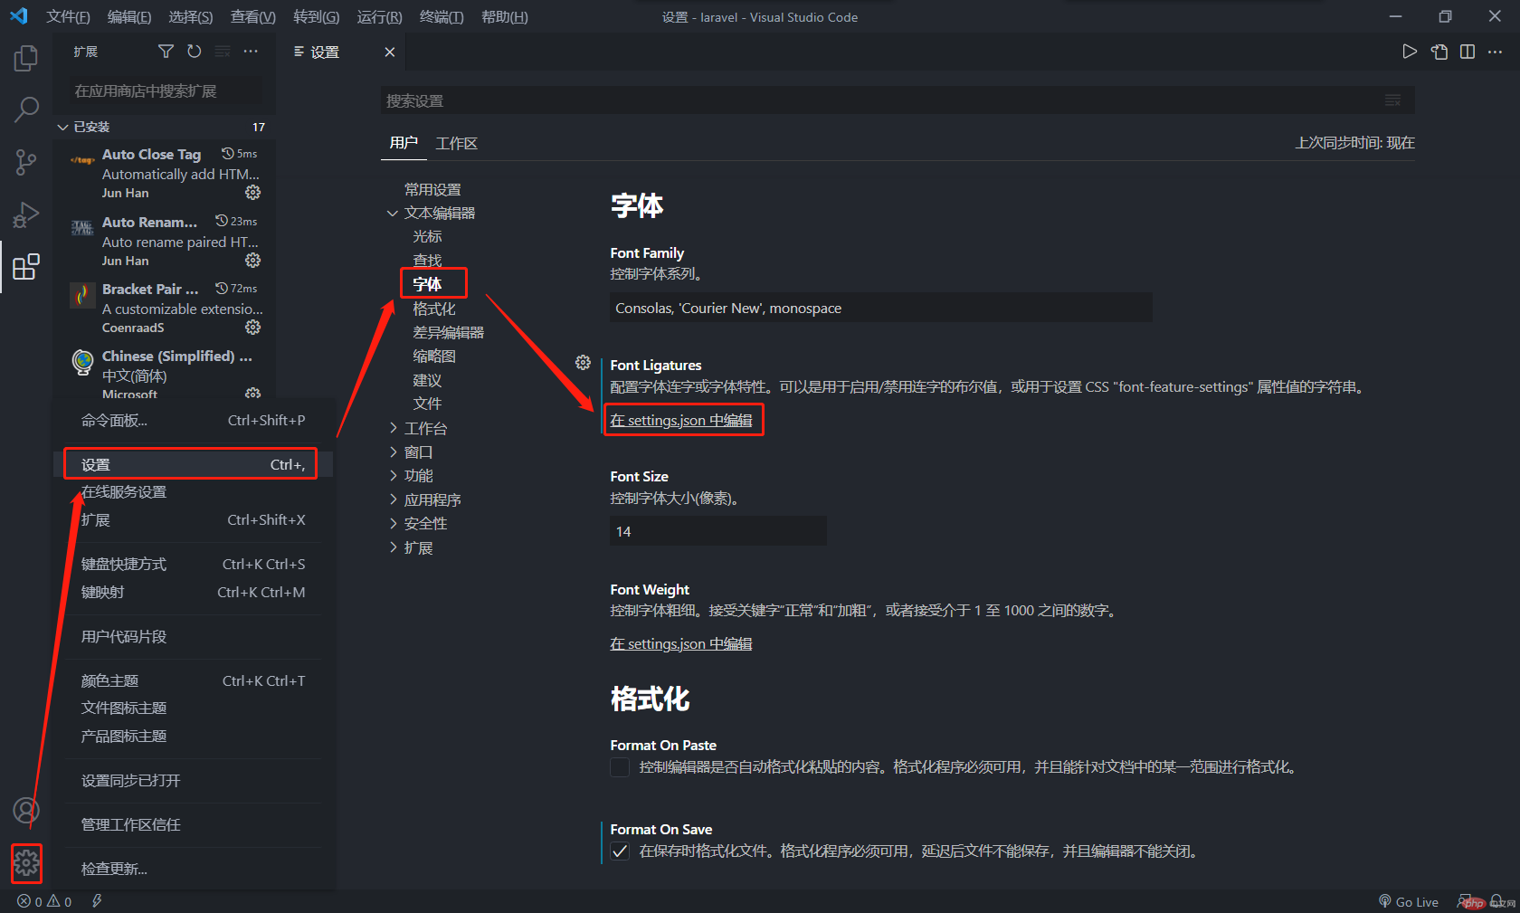Image resolution: width=1520 pixels, height=913 pixels.
Task: Choose 管理工作区信任 from the menu
Action: click(x=192, y=825)
